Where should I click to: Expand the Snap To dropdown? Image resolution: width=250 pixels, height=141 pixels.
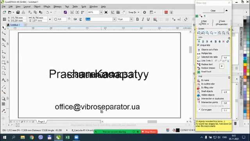point(138,12)
